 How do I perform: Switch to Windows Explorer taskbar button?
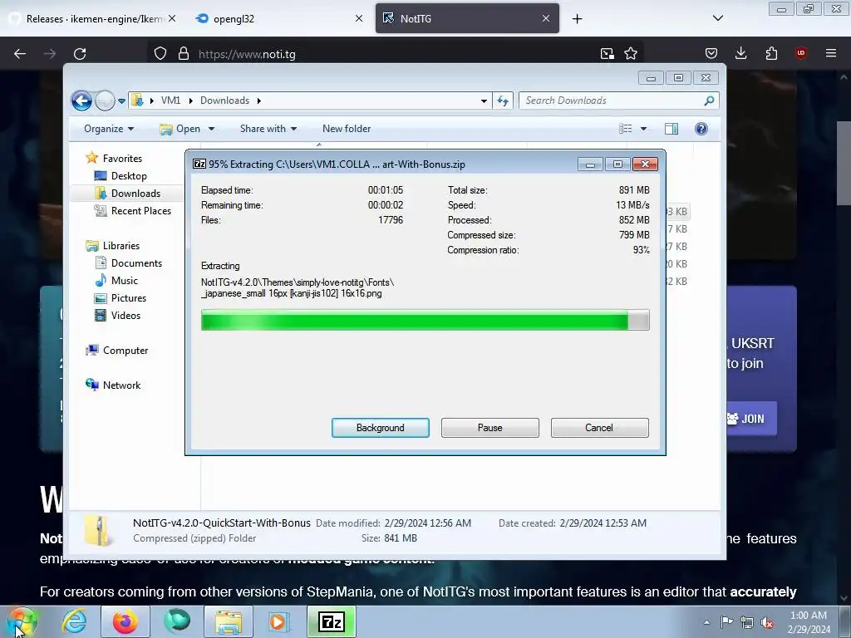pos(229,621)
